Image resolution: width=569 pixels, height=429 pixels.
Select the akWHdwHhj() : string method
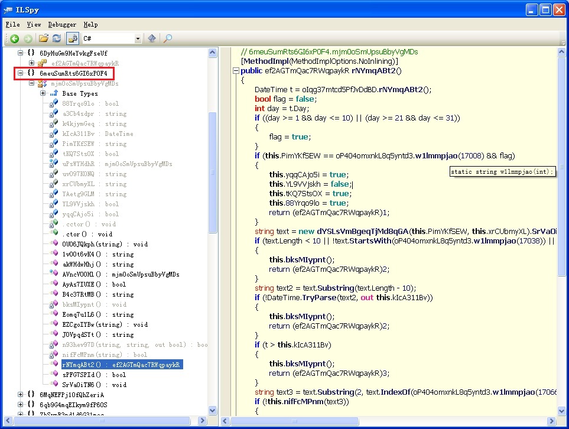click(x=98, y=265)
